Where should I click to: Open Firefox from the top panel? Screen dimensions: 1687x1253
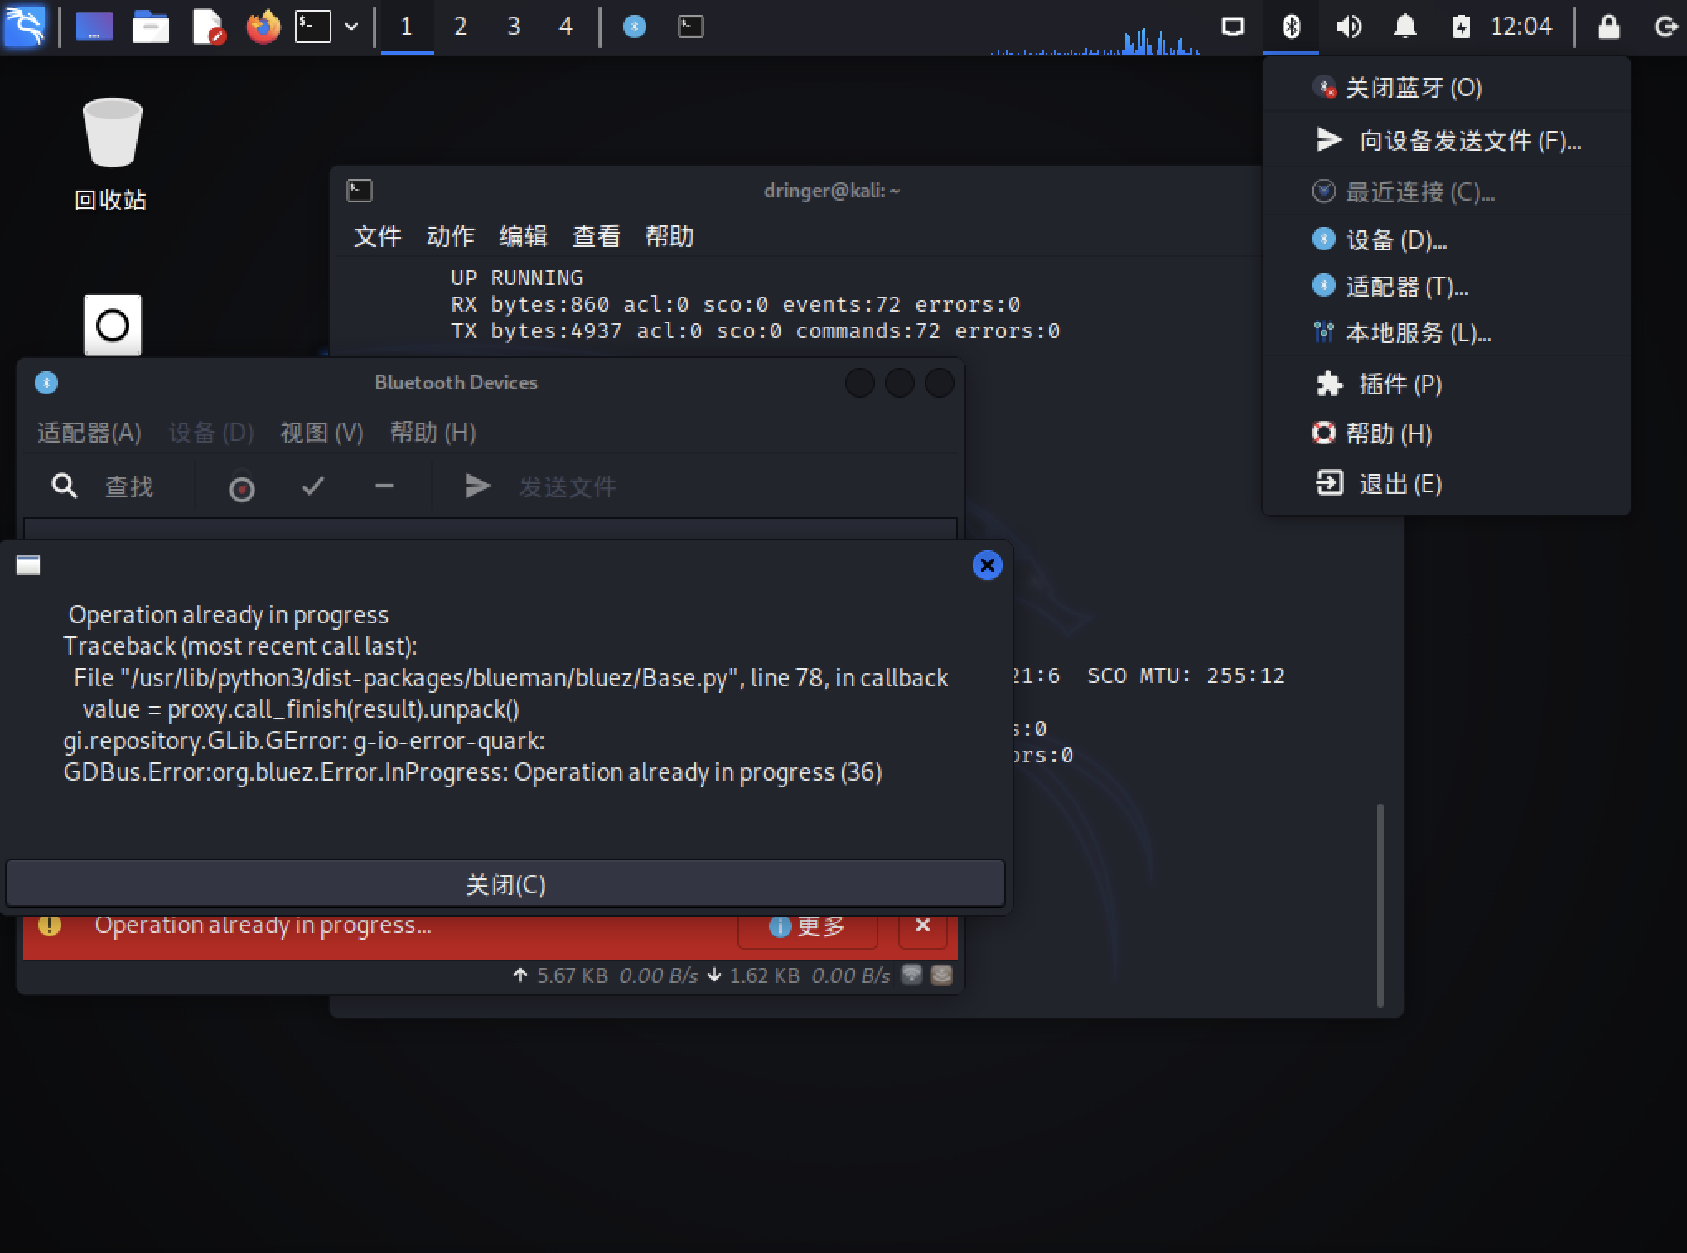[x=263, y=27]
